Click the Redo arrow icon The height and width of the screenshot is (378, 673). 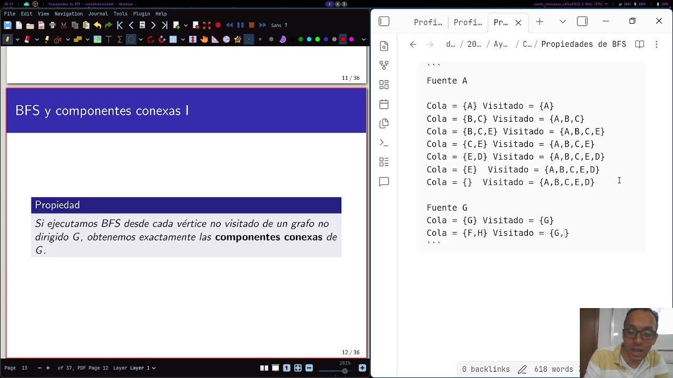108,25
